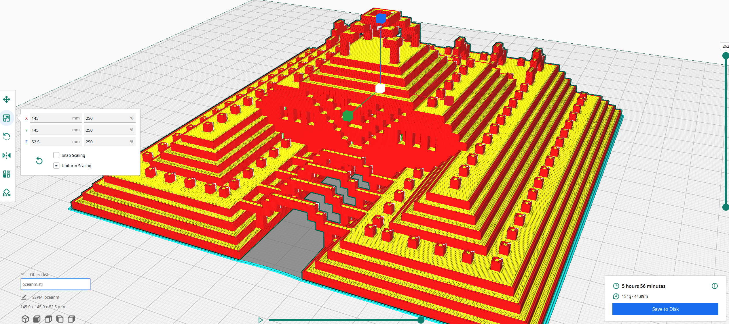
Task: Switch to top view cube icon
Action: (48, 319)
